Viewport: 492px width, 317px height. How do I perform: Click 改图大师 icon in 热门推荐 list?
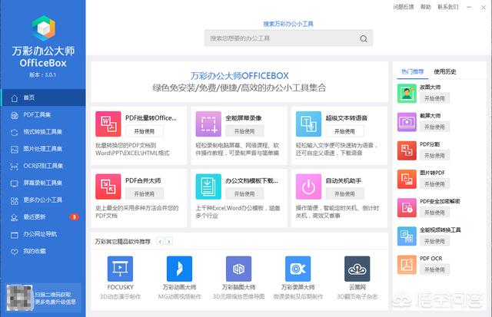tap(407, 94)
